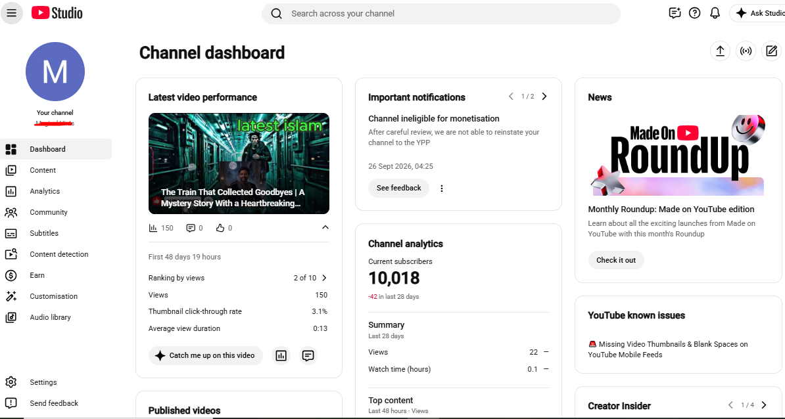Open the notifications bell
Screen dimensions: 785x419
tap(715, 13)
